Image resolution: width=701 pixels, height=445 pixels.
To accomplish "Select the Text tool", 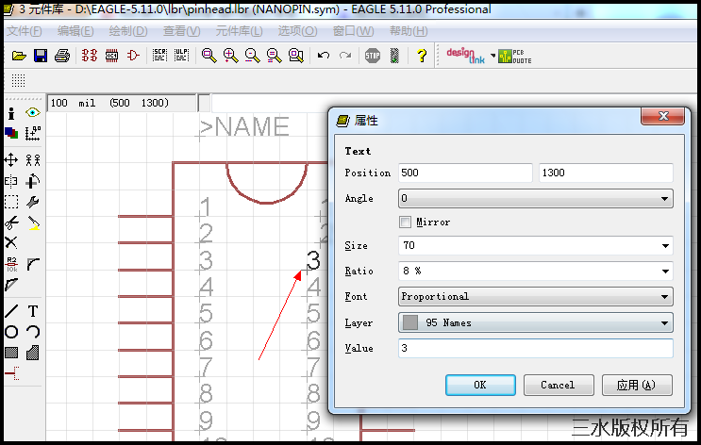I will 33,311.
